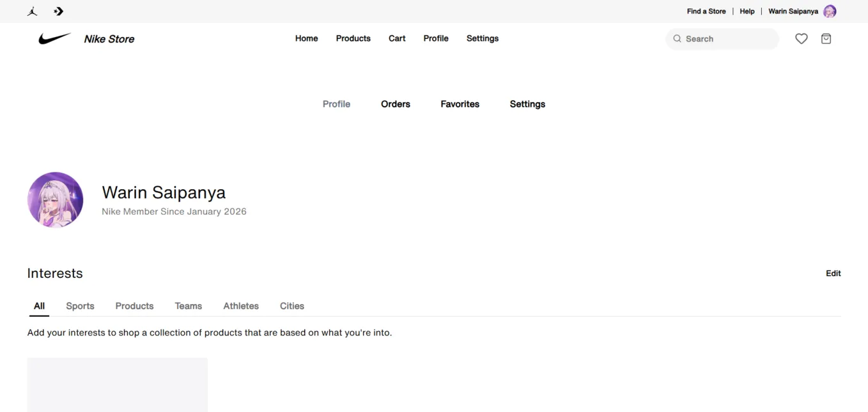Open Settings in main navigation

483,38
